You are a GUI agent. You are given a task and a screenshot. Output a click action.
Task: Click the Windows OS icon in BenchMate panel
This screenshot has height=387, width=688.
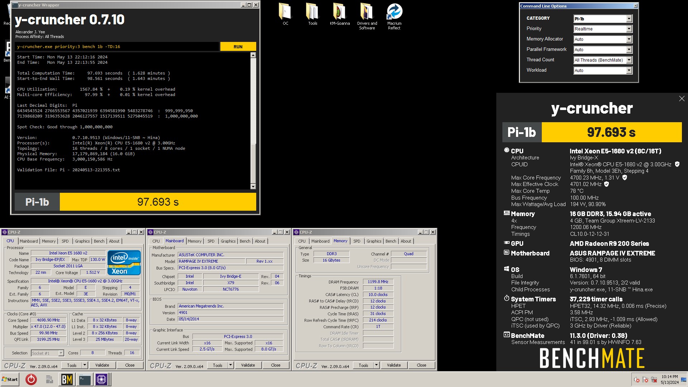click(507, 269)
